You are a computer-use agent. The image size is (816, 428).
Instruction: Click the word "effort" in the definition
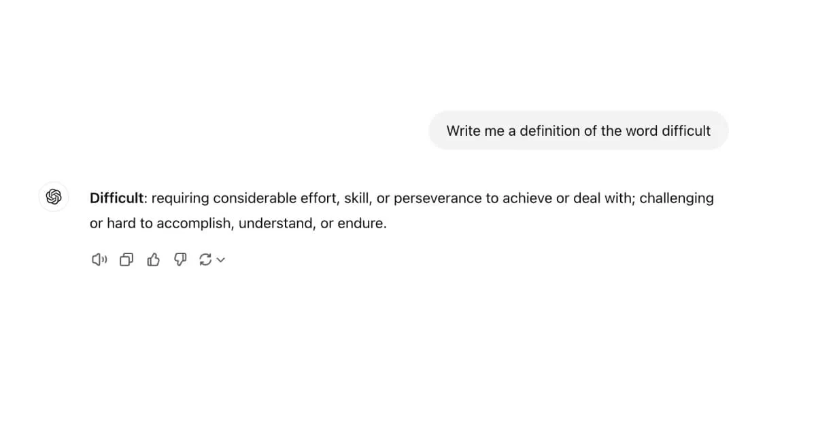316,198
